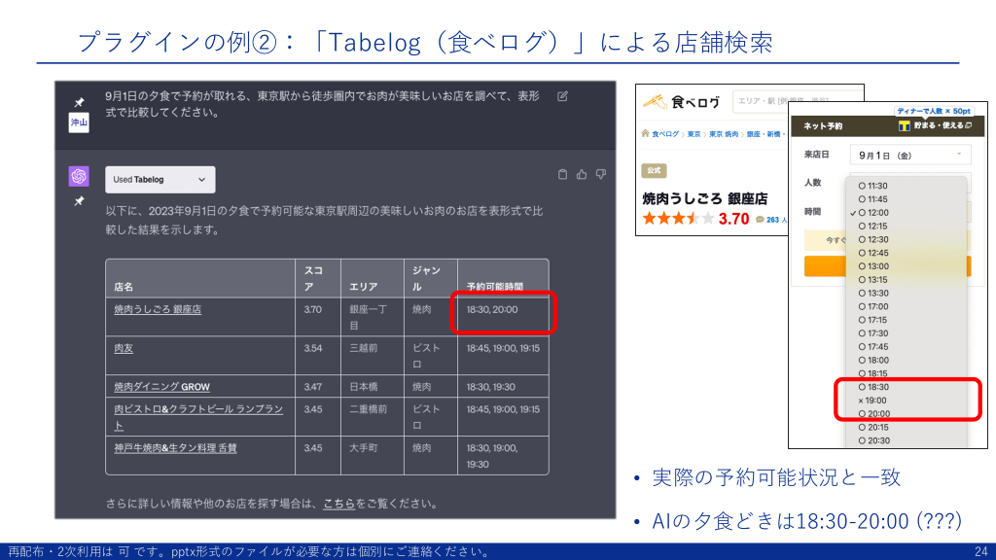Click the purple ChatGPT avatar icon
This screenshot has width=996, height=560.
tap(79, 176)
